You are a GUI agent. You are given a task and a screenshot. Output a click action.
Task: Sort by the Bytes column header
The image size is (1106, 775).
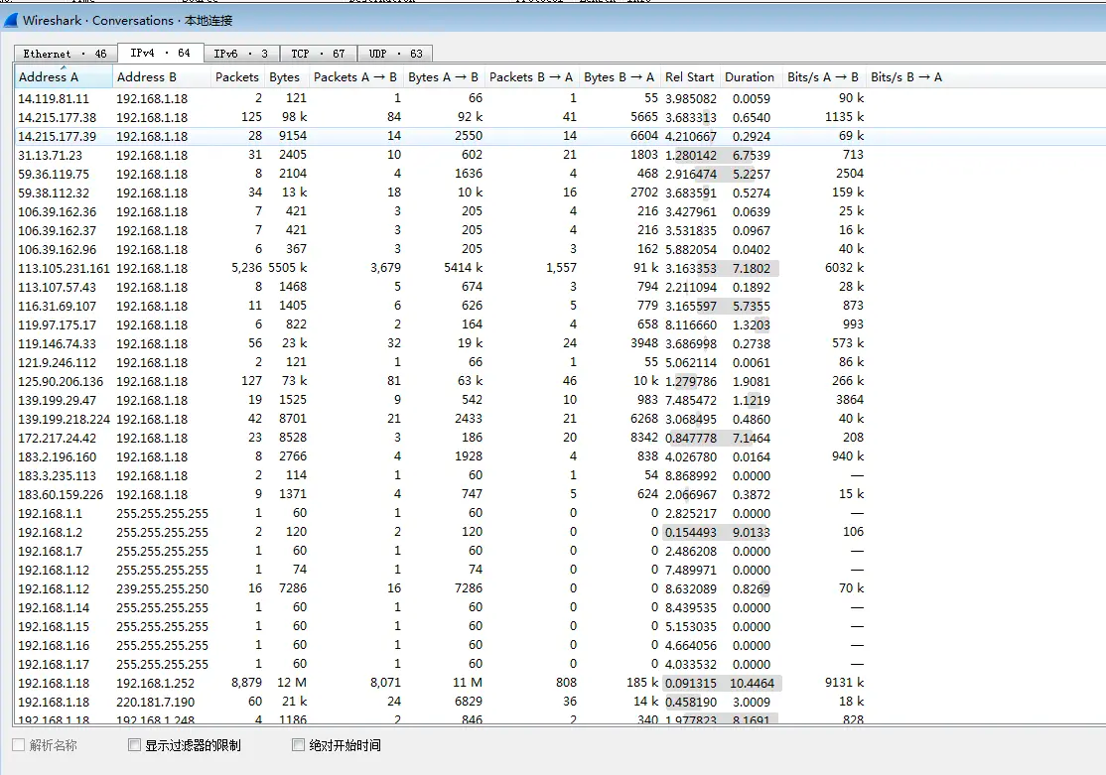pyautogui.click(x=285, y=76)
